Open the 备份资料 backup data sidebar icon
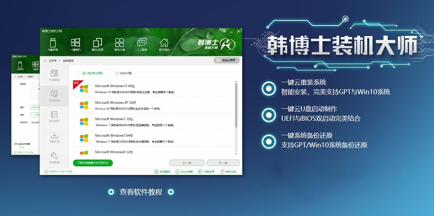The width and height of the screenshot is (434, 216). [x=55, y=117]
